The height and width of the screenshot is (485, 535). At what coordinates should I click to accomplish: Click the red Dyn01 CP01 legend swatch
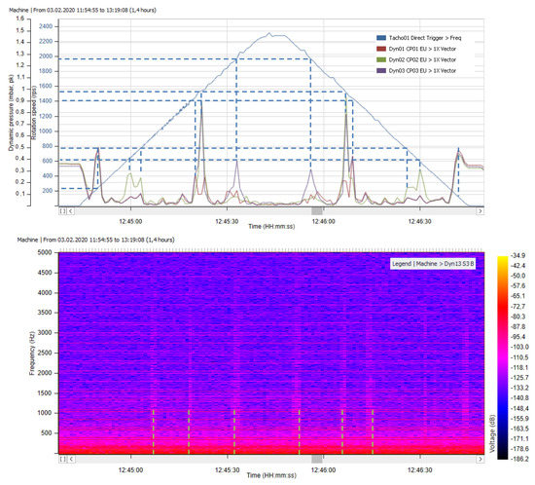coord(381,49)
